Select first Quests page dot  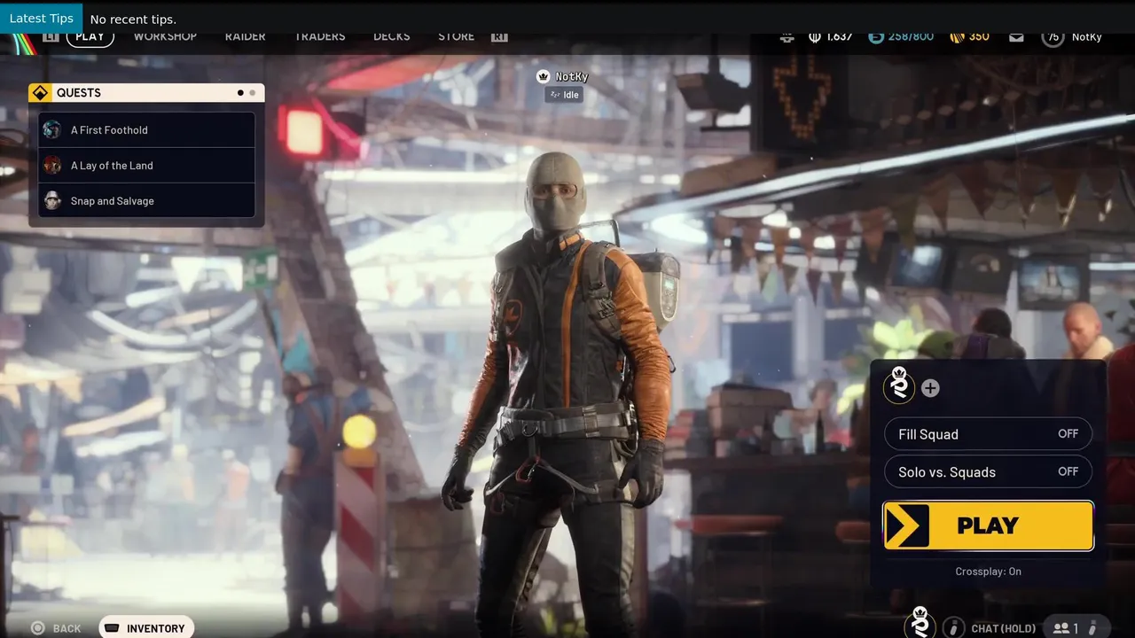(x=240, y=93)
